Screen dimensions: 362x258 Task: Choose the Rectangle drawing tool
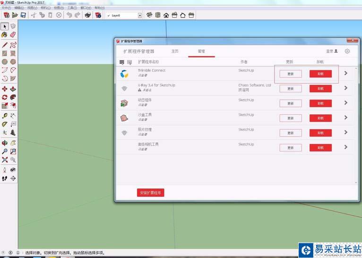tap(5, 53)
